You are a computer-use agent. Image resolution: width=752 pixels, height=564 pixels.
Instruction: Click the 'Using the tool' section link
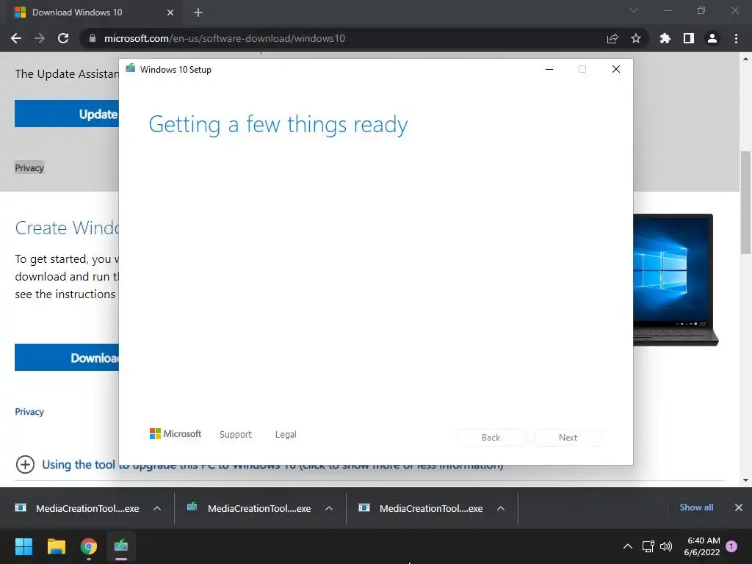click(272, 465)
